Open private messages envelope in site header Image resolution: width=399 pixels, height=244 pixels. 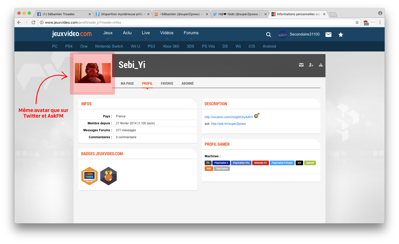pos(328,34)
